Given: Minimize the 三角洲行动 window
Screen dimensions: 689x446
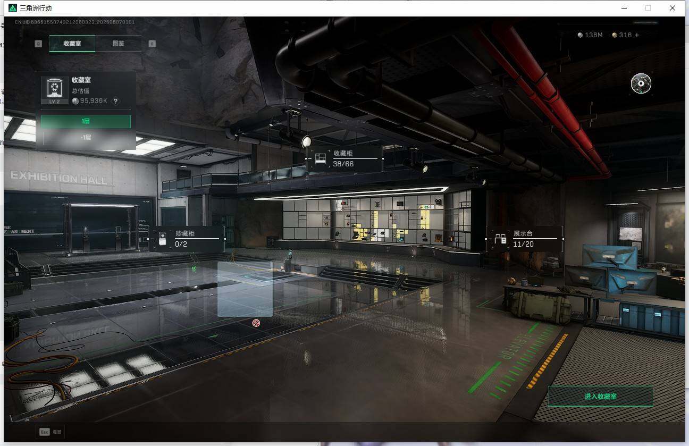Looking at the screenshot, I should point(624,8).
